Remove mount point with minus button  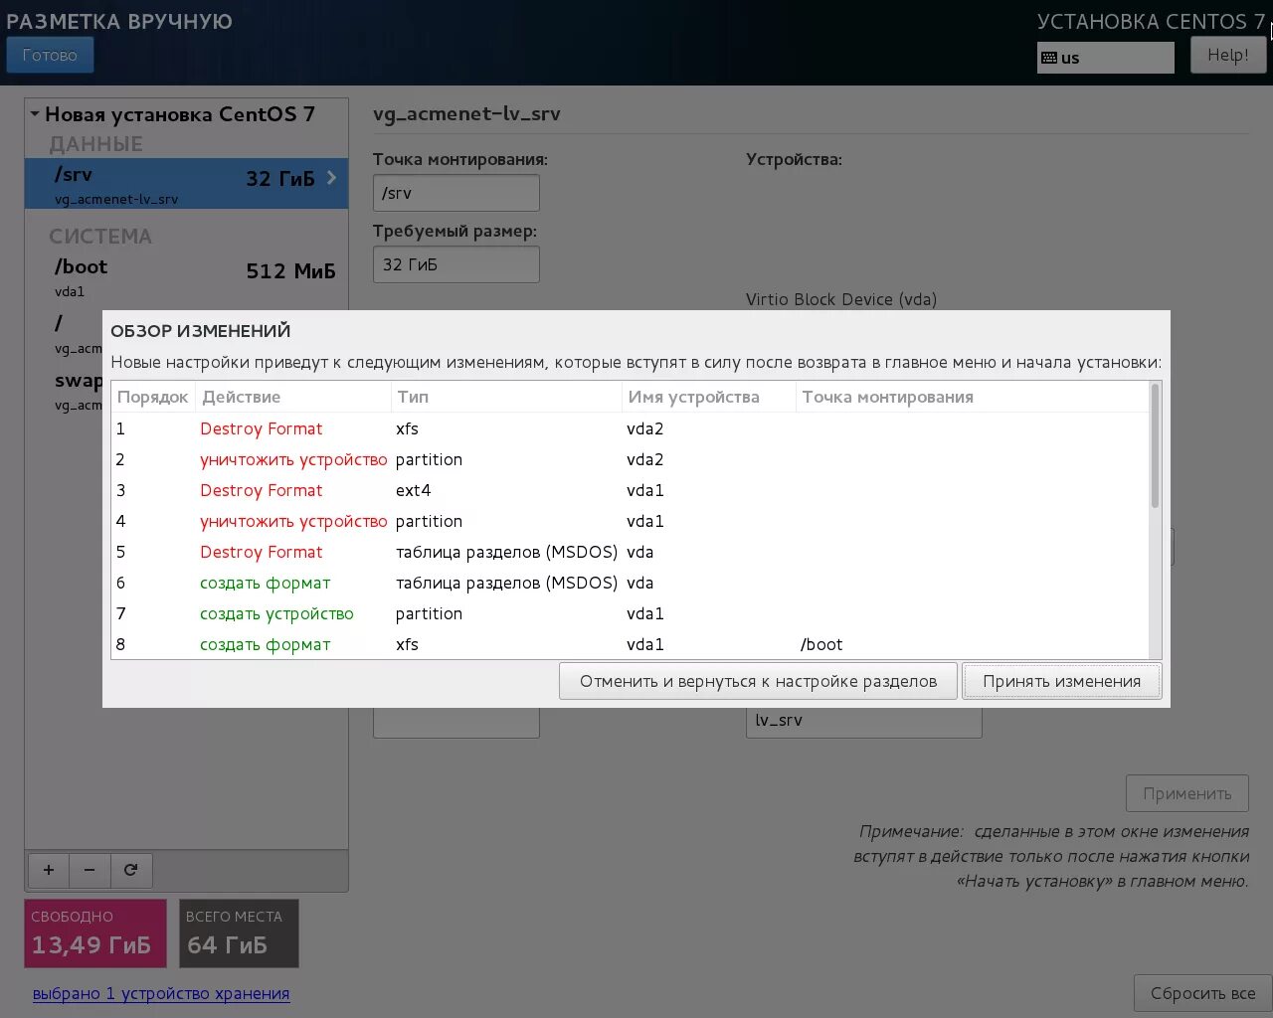click(90, 870)
